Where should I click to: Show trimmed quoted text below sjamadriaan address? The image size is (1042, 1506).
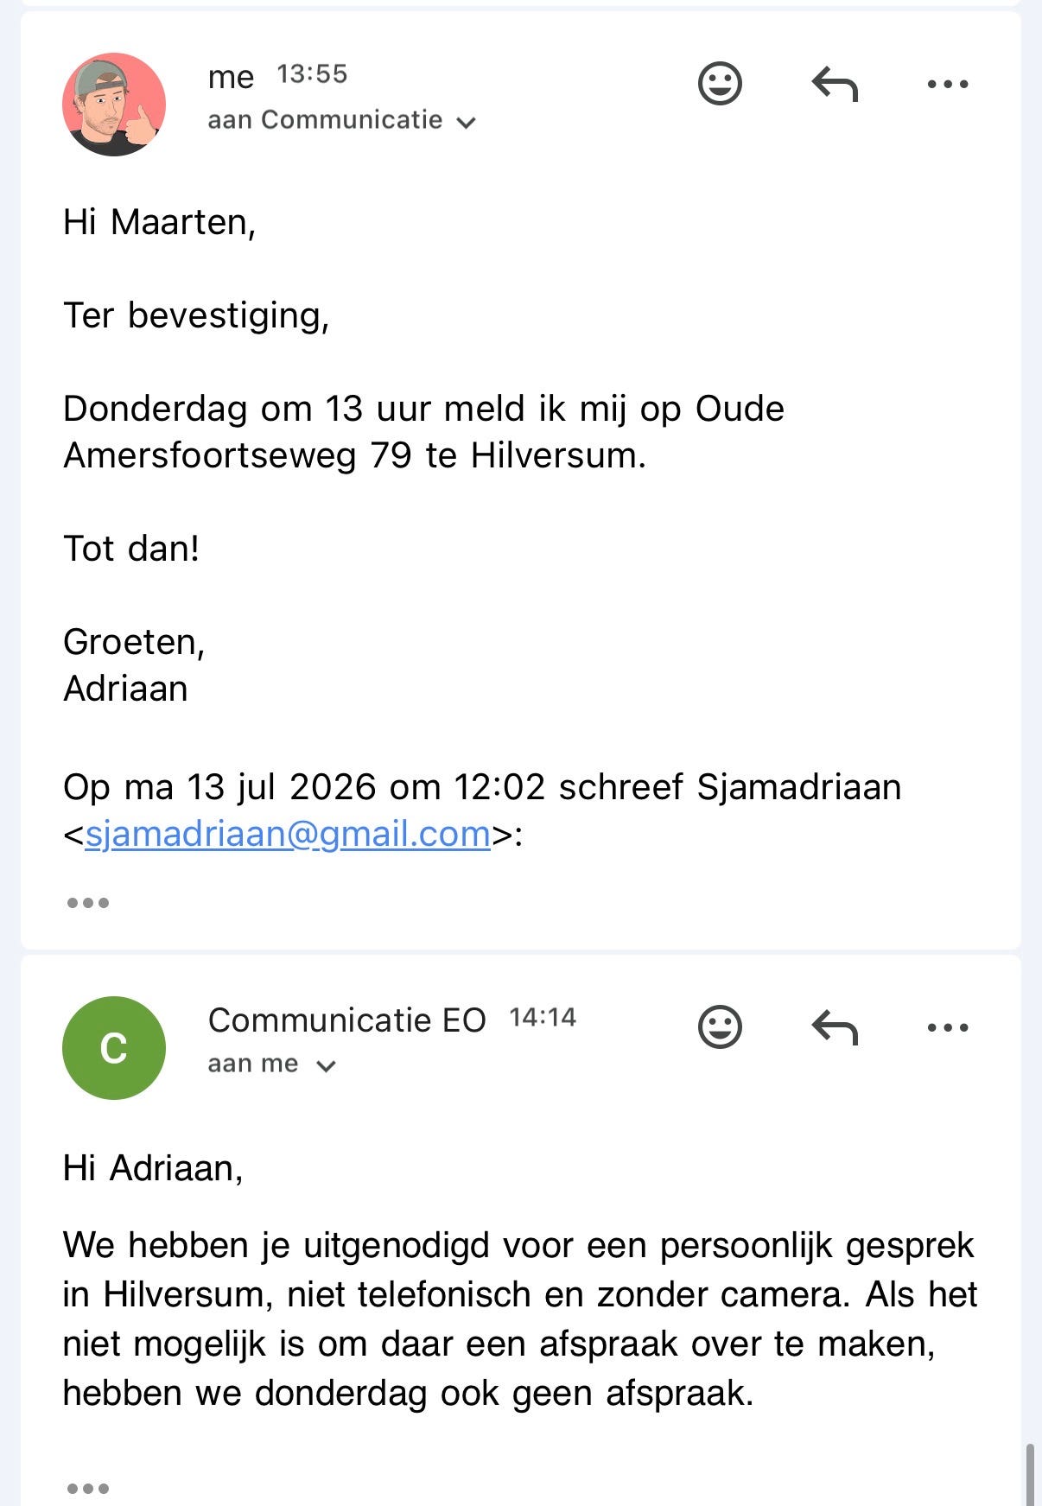click(88, 903)
